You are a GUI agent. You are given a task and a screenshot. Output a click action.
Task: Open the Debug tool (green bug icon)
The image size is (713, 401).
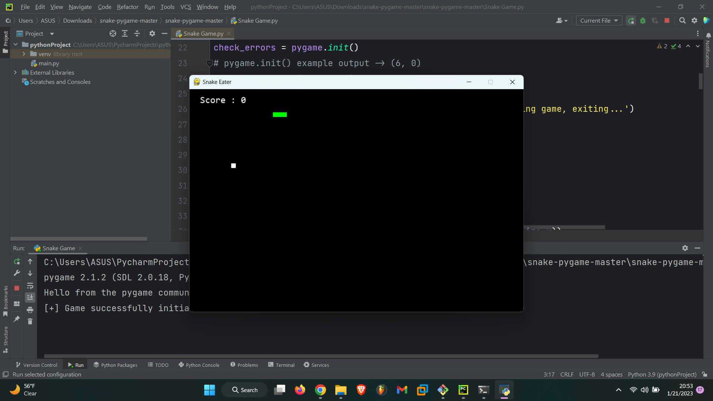[643, 20]
